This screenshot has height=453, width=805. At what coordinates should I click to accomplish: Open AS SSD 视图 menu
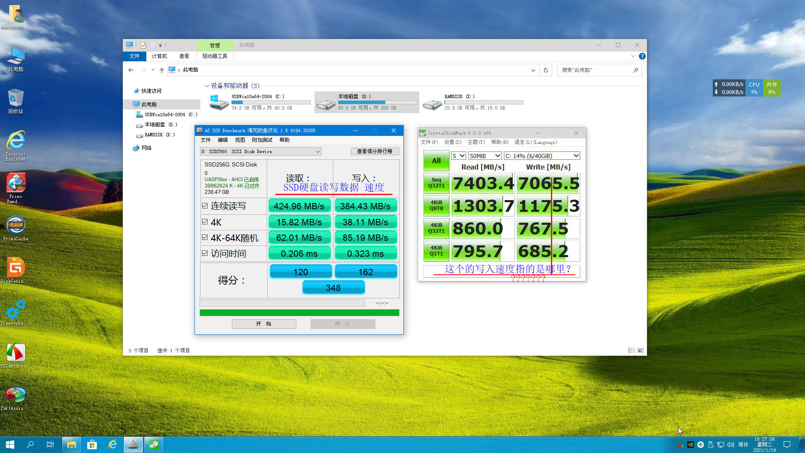pos(240,140)
